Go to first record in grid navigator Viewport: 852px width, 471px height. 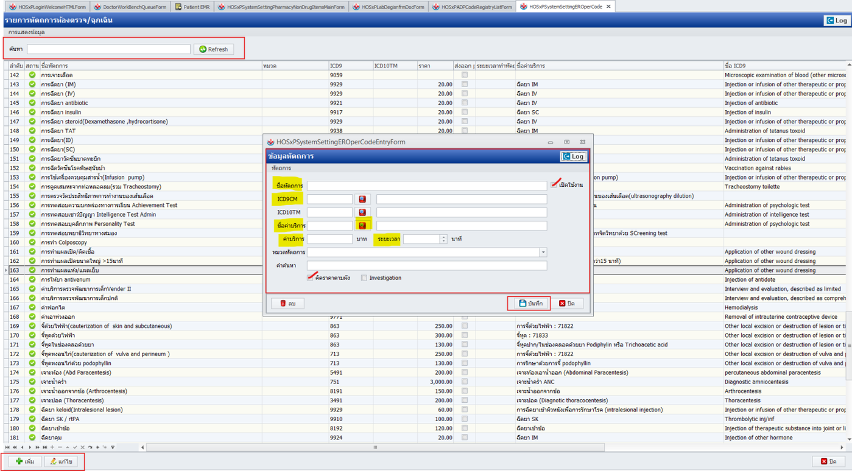click(7, 447)
